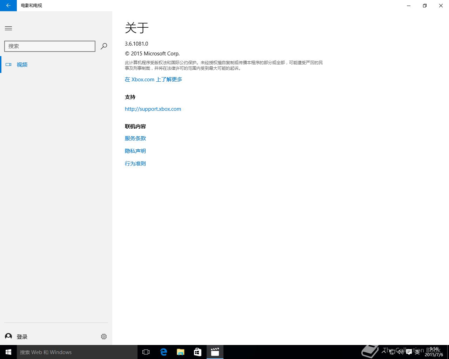Open the 服务条款 link

click(135, 138)
